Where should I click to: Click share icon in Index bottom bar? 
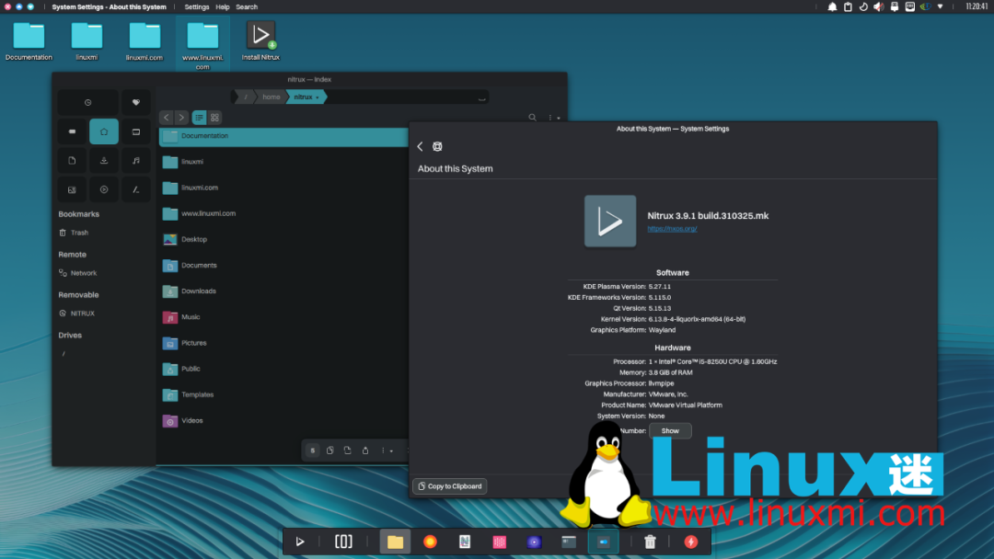[x=365, y=451]
